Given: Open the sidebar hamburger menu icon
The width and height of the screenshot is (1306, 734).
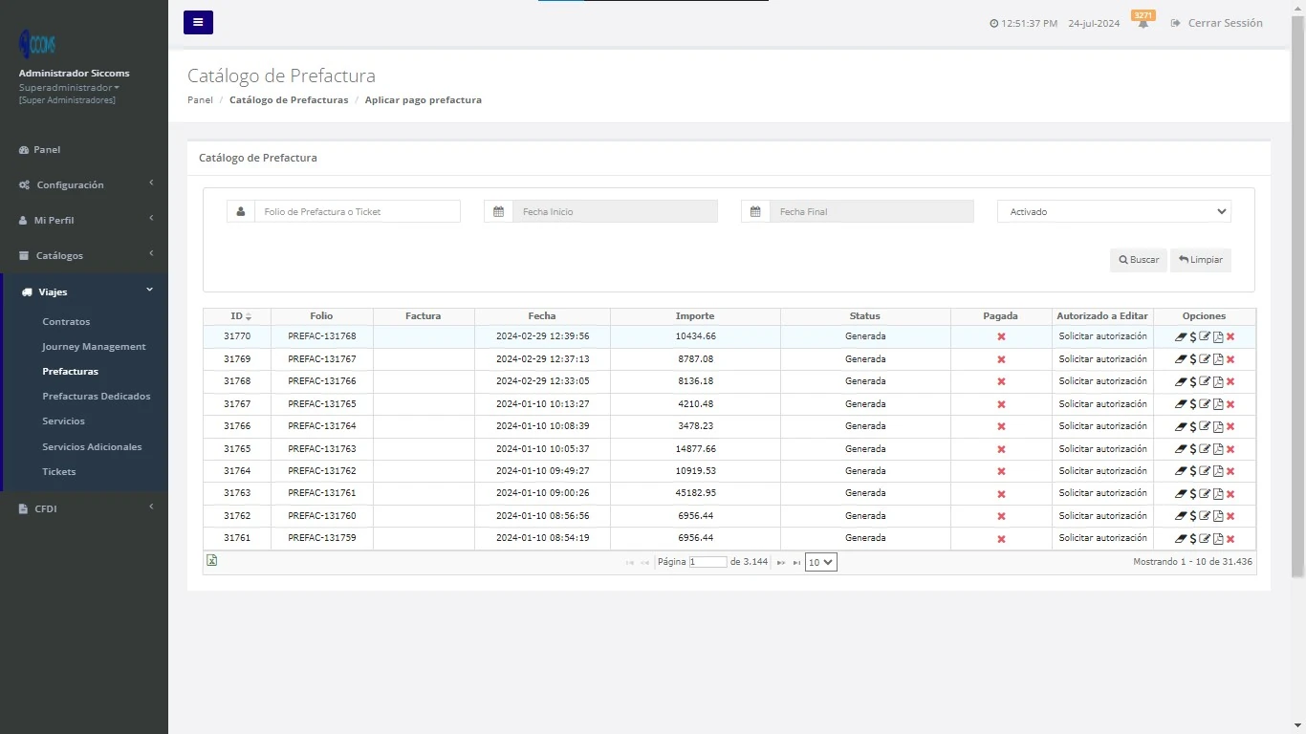Looking at the screenshot, I should click(198, 22).
